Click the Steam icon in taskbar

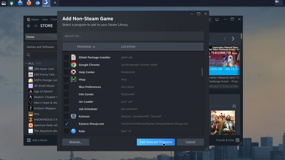pos(46,3)
